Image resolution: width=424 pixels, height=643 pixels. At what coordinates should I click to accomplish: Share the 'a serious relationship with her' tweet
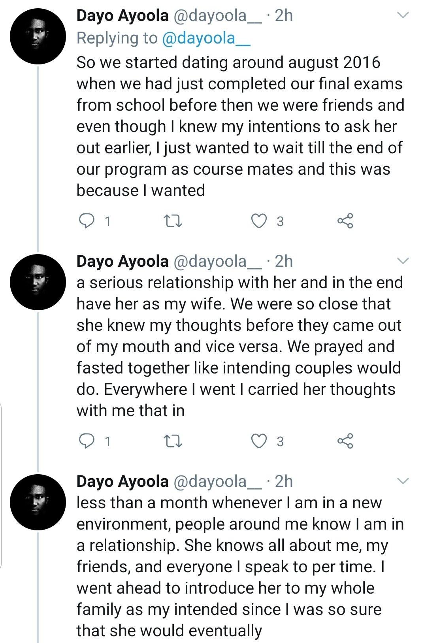point(345,441)
